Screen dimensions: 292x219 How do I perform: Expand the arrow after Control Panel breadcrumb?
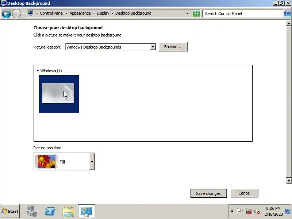click(x=66, y=14)
